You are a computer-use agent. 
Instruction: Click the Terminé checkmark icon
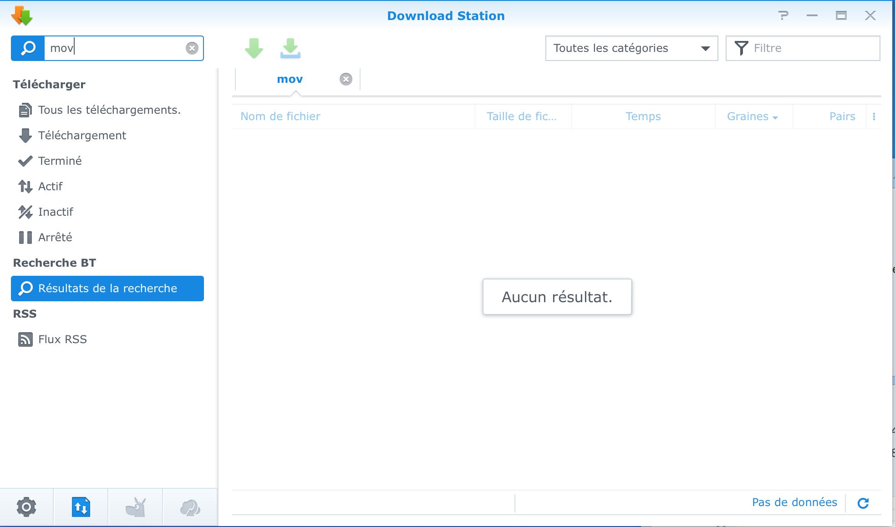(25, 161)
